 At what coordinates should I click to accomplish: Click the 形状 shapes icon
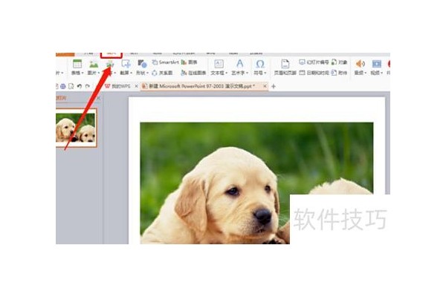click(142, 64)
